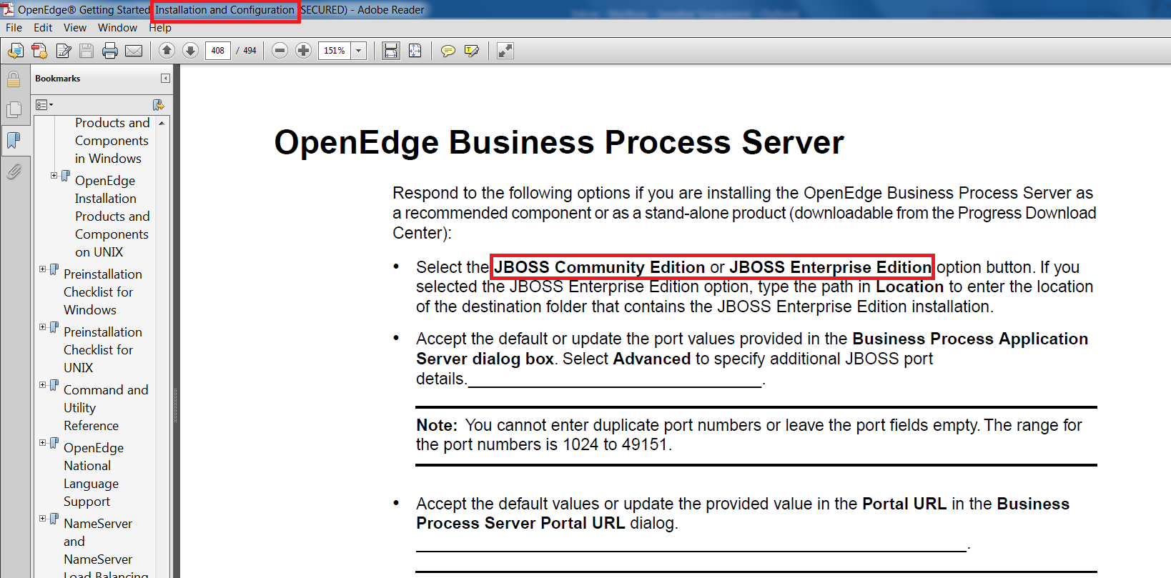The height and width of the screenshot is (578, 1171).
Task: Click the Create PDF online icon
Action: click(39, 51)
